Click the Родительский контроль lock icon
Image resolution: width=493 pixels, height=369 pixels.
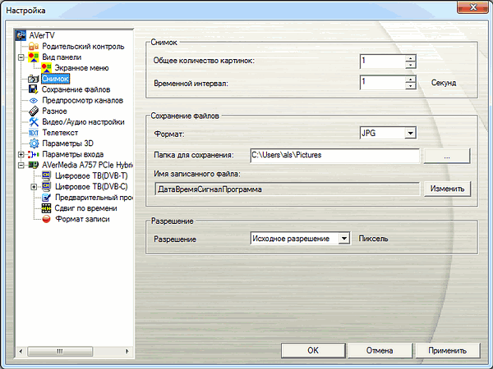pyautogui.click(x=34, y=47)
